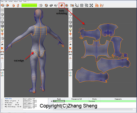Click the redo icon in top toolbar

point(18,5)
